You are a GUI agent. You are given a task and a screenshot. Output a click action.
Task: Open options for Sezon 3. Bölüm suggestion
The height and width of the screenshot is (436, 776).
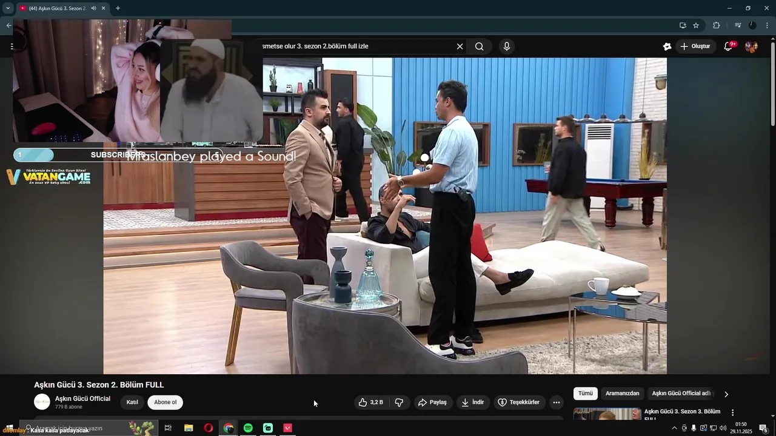[732, 412]
